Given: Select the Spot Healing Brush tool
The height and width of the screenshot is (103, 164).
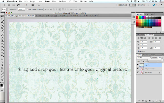Looking at the screenshot, I should tap(2, 35).
